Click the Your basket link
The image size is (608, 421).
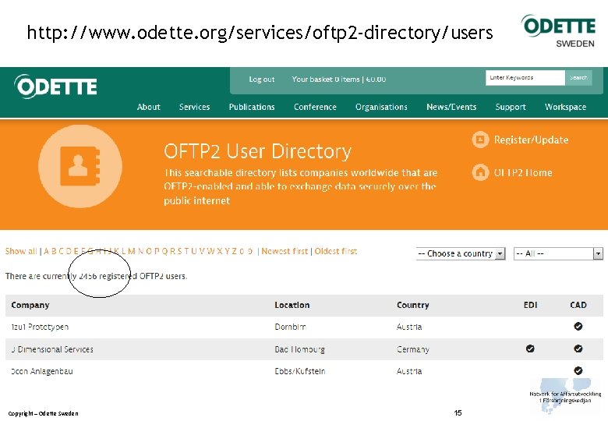tap(338, 80)
